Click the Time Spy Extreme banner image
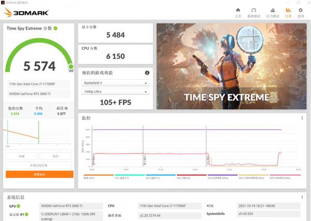311x221 pixels. [x=232, y=66]
